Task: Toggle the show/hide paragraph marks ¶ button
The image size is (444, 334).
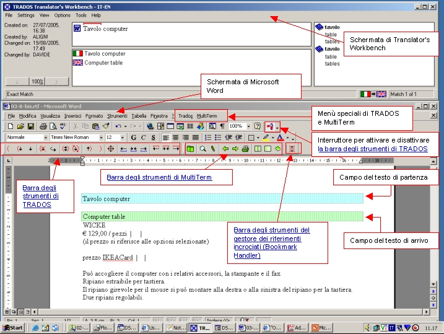Action: click(222, 126)
